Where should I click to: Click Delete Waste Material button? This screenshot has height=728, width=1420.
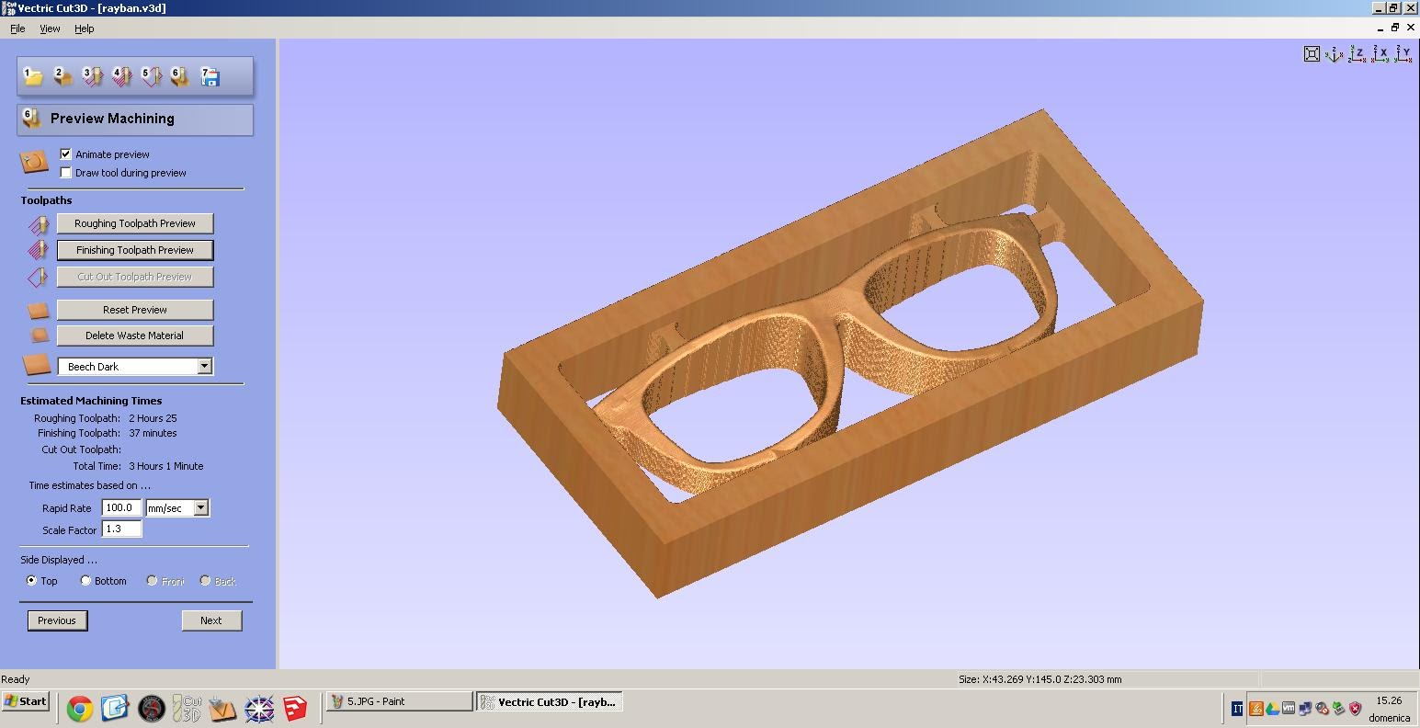click(x=135, y=336)
